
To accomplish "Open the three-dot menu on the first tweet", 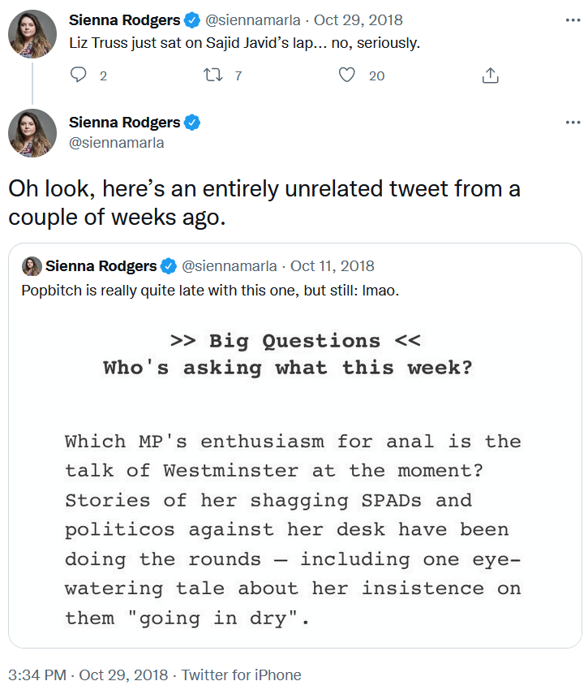I will pyautogui.click(x=573, y=20).
